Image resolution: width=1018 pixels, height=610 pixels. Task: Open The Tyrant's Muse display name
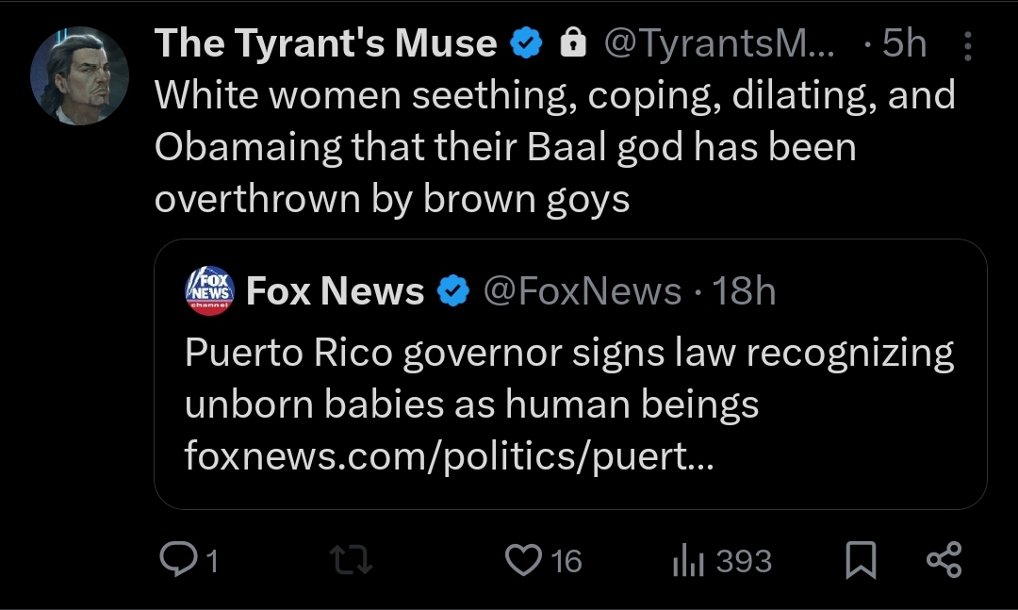pyautogui.click(x=325, y=43)
